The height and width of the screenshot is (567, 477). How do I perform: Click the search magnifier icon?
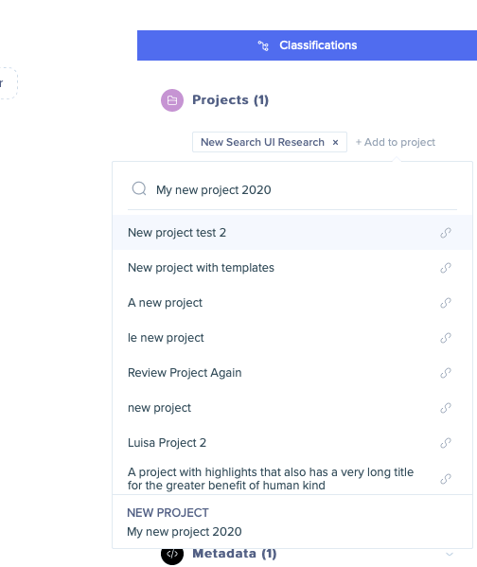pos(139,188)
